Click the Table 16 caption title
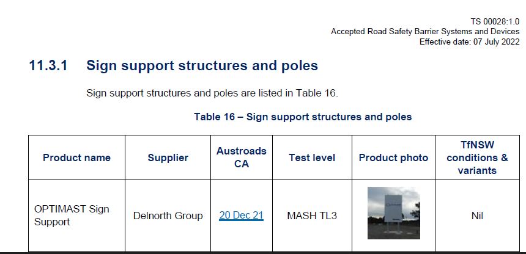526x254 pixels. tap(303, 117)
